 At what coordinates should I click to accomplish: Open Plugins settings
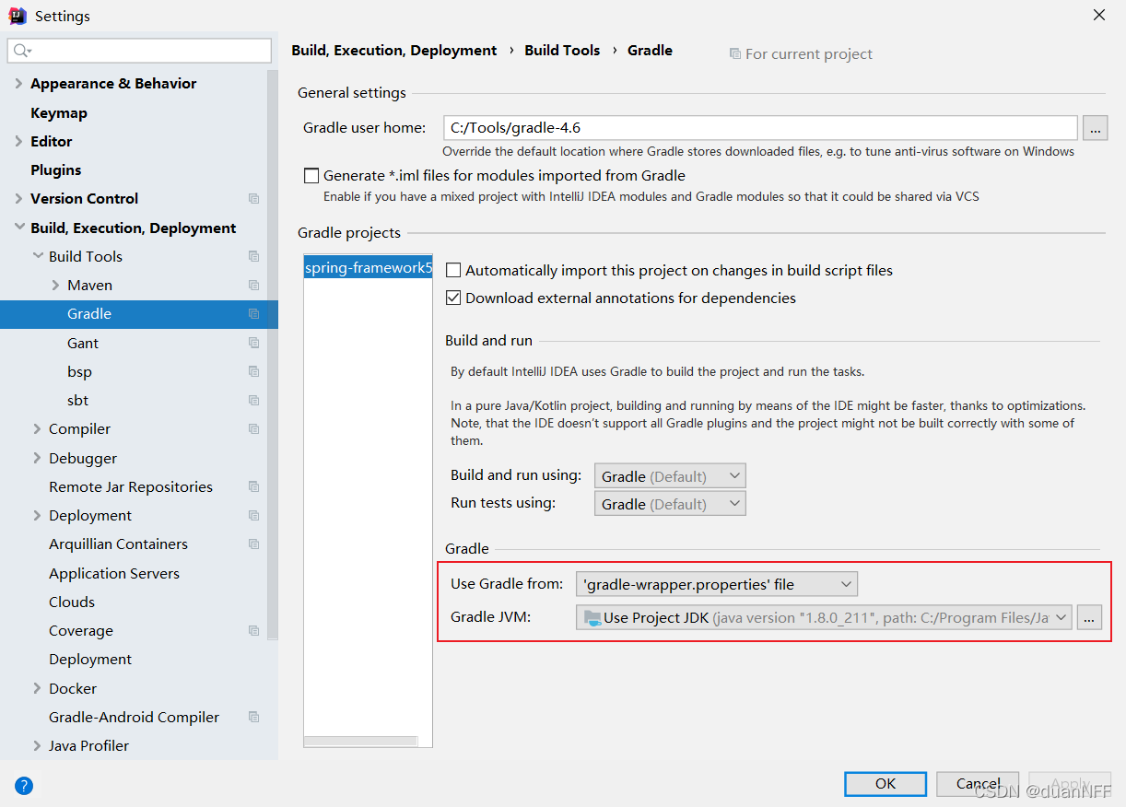coord(56,170)
